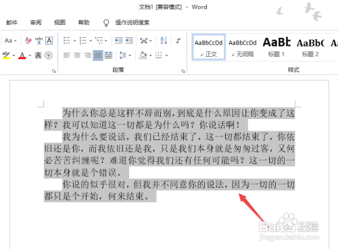Decrease the paragraph indent
The height and width of the screenshot is (249, 338).
coord(118,41)
